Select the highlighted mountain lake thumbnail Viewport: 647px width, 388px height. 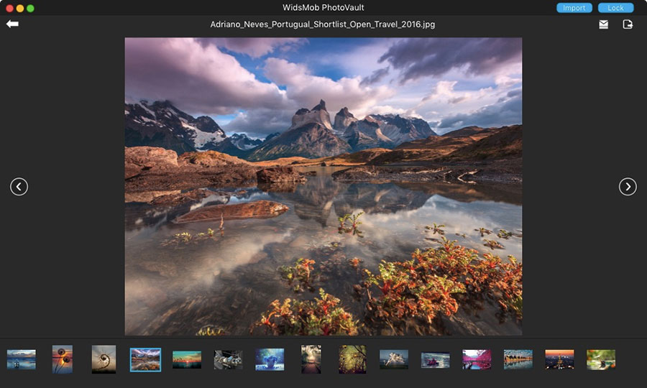pyautogui.click(x=145, y=359)
